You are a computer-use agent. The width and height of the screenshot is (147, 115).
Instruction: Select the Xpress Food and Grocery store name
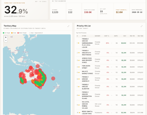tap(87, 60)
